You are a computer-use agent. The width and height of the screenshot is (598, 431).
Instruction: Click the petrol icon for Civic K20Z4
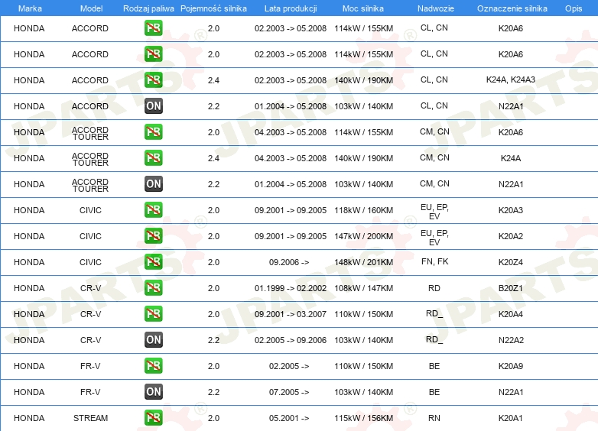154,262
